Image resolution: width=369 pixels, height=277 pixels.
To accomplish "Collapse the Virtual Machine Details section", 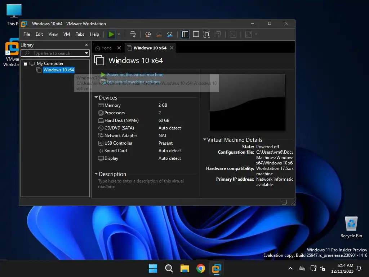I will coord(205,140).
